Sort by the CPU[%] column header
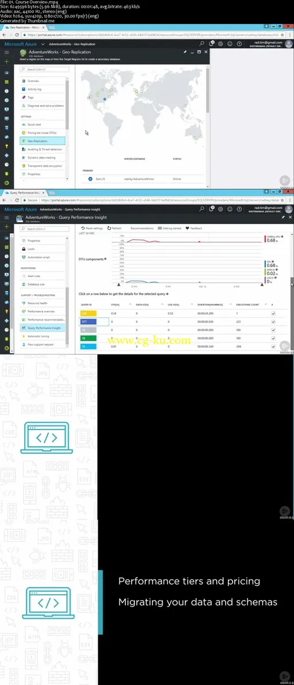This screenshot has width=294, height=685. tap(115, 304)
